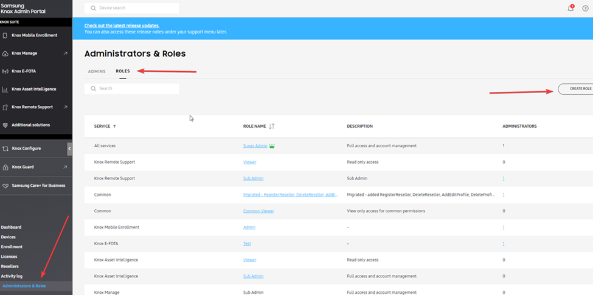Screen dimensions: 593x295
Task: Open latest release updates link
Action: (x=122, y=26)
